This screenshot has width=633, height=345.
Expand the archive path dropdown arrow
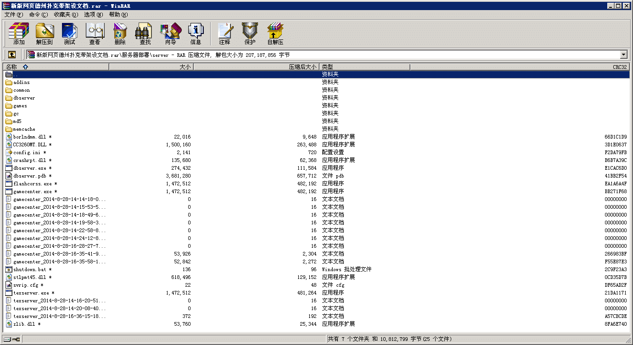(623, 55)
